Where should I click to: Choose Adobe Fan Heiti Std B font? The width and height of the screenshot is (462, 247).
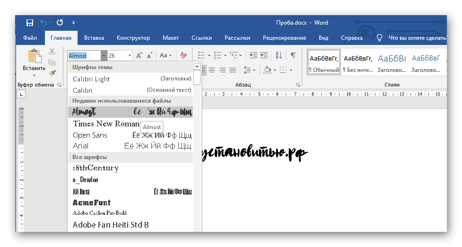tap(131, 225)
